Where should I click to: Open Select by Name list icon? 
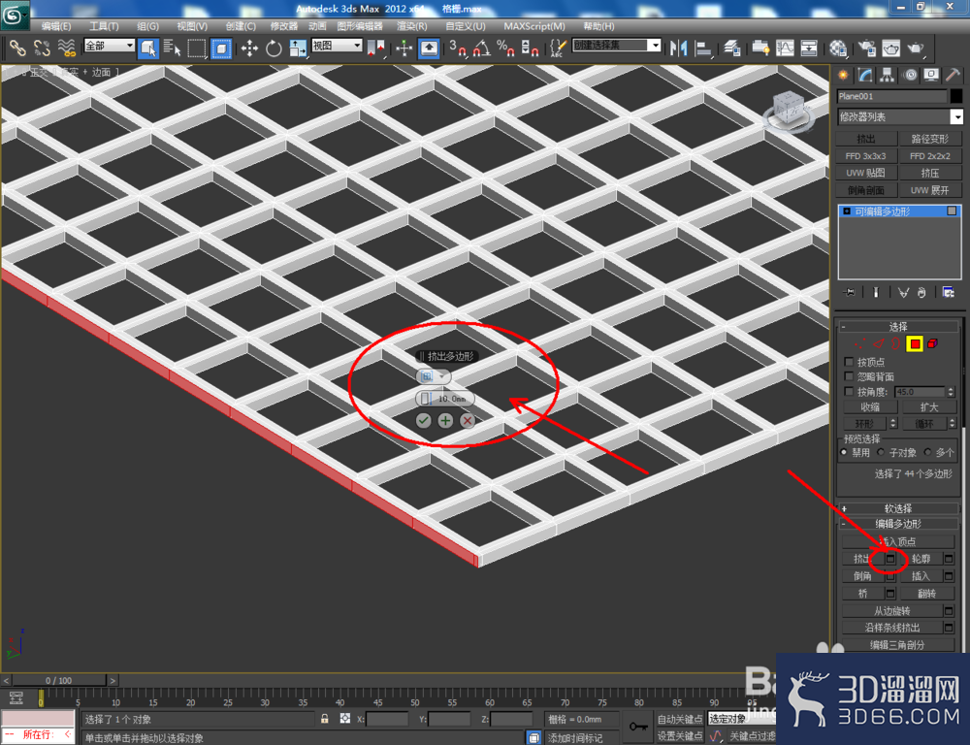[x=172, y=48]
